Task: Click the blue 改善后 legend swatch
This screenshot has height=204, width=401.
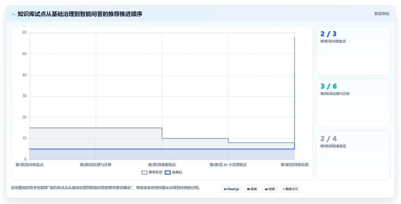Action: click(x=168, y=172)
